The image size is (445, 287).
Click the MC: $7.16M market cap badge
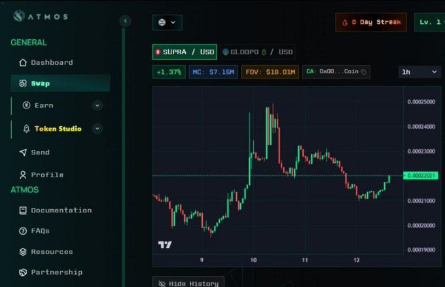point(213,72)
